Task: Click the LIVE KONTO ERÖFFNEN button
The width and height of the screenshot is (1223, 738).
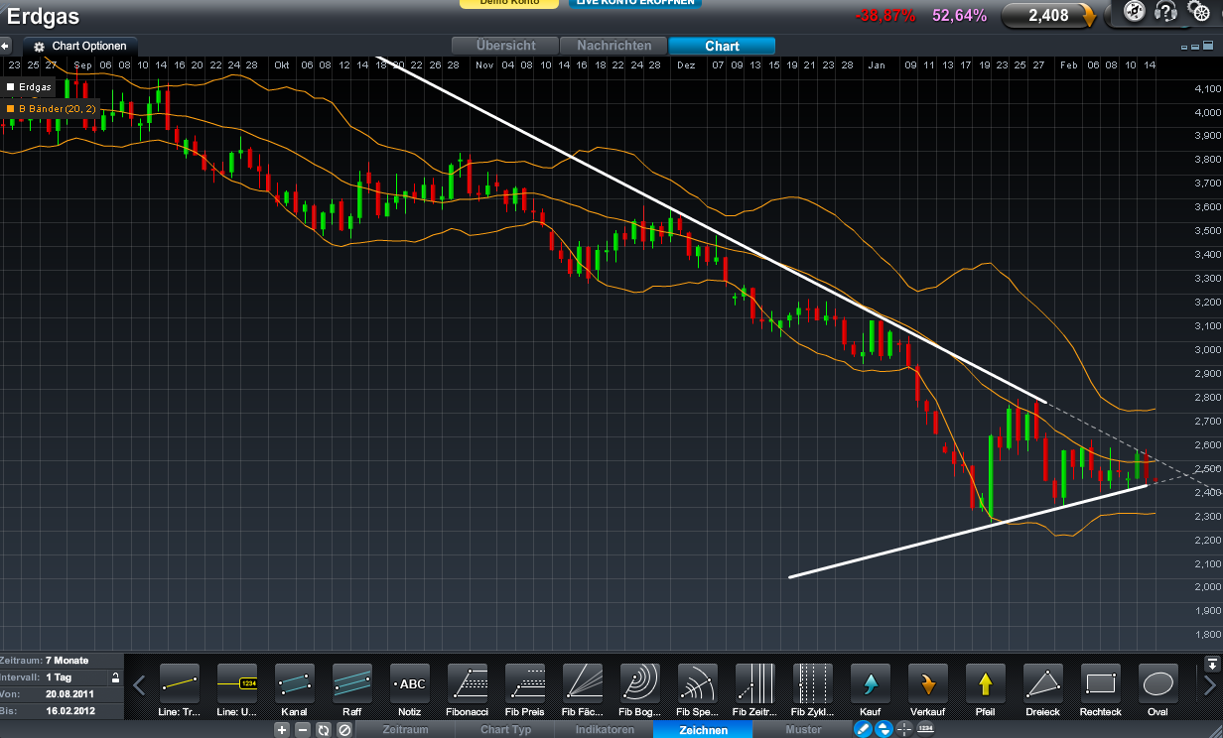Action: [634, 4]
